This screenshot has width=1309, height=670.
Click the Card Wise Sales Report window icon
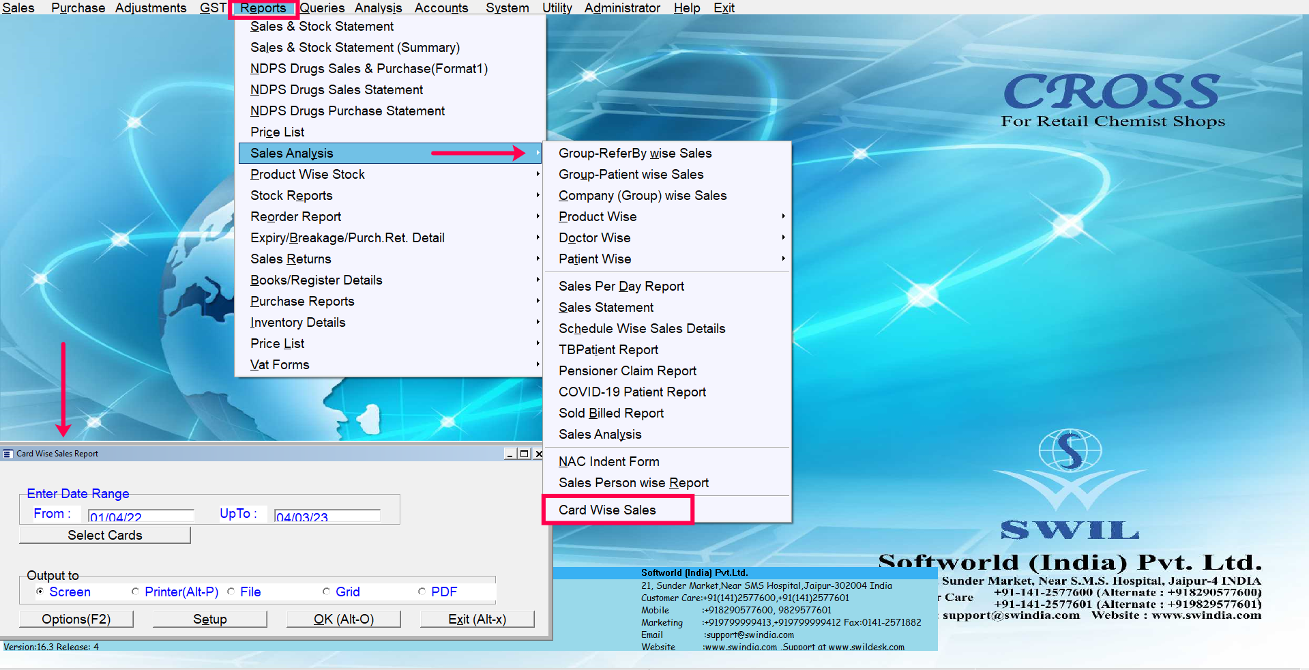[8, 454]
